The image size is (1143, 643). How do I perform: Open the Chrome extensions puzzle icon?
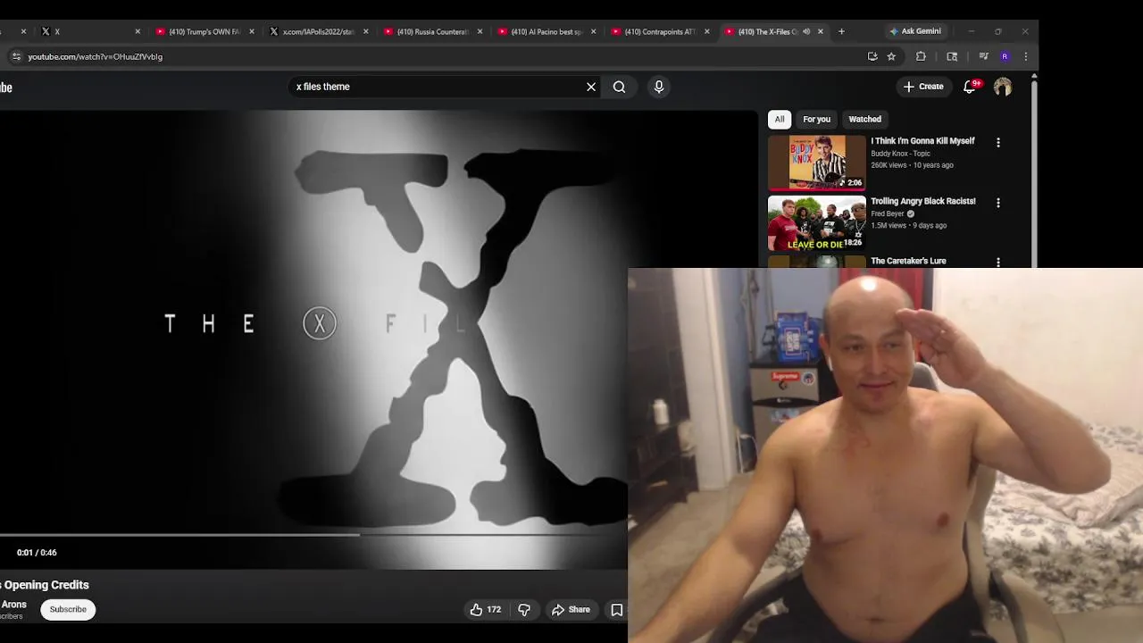coord(921,56)
